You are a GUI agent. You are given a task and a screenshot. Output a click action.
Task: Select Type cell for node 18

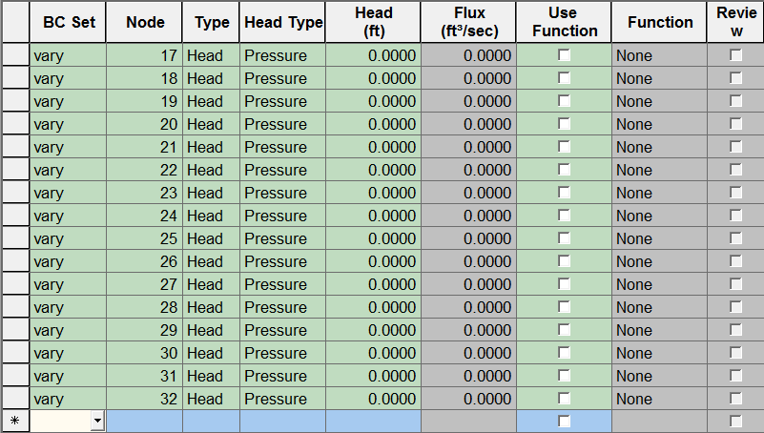point(211,78)
